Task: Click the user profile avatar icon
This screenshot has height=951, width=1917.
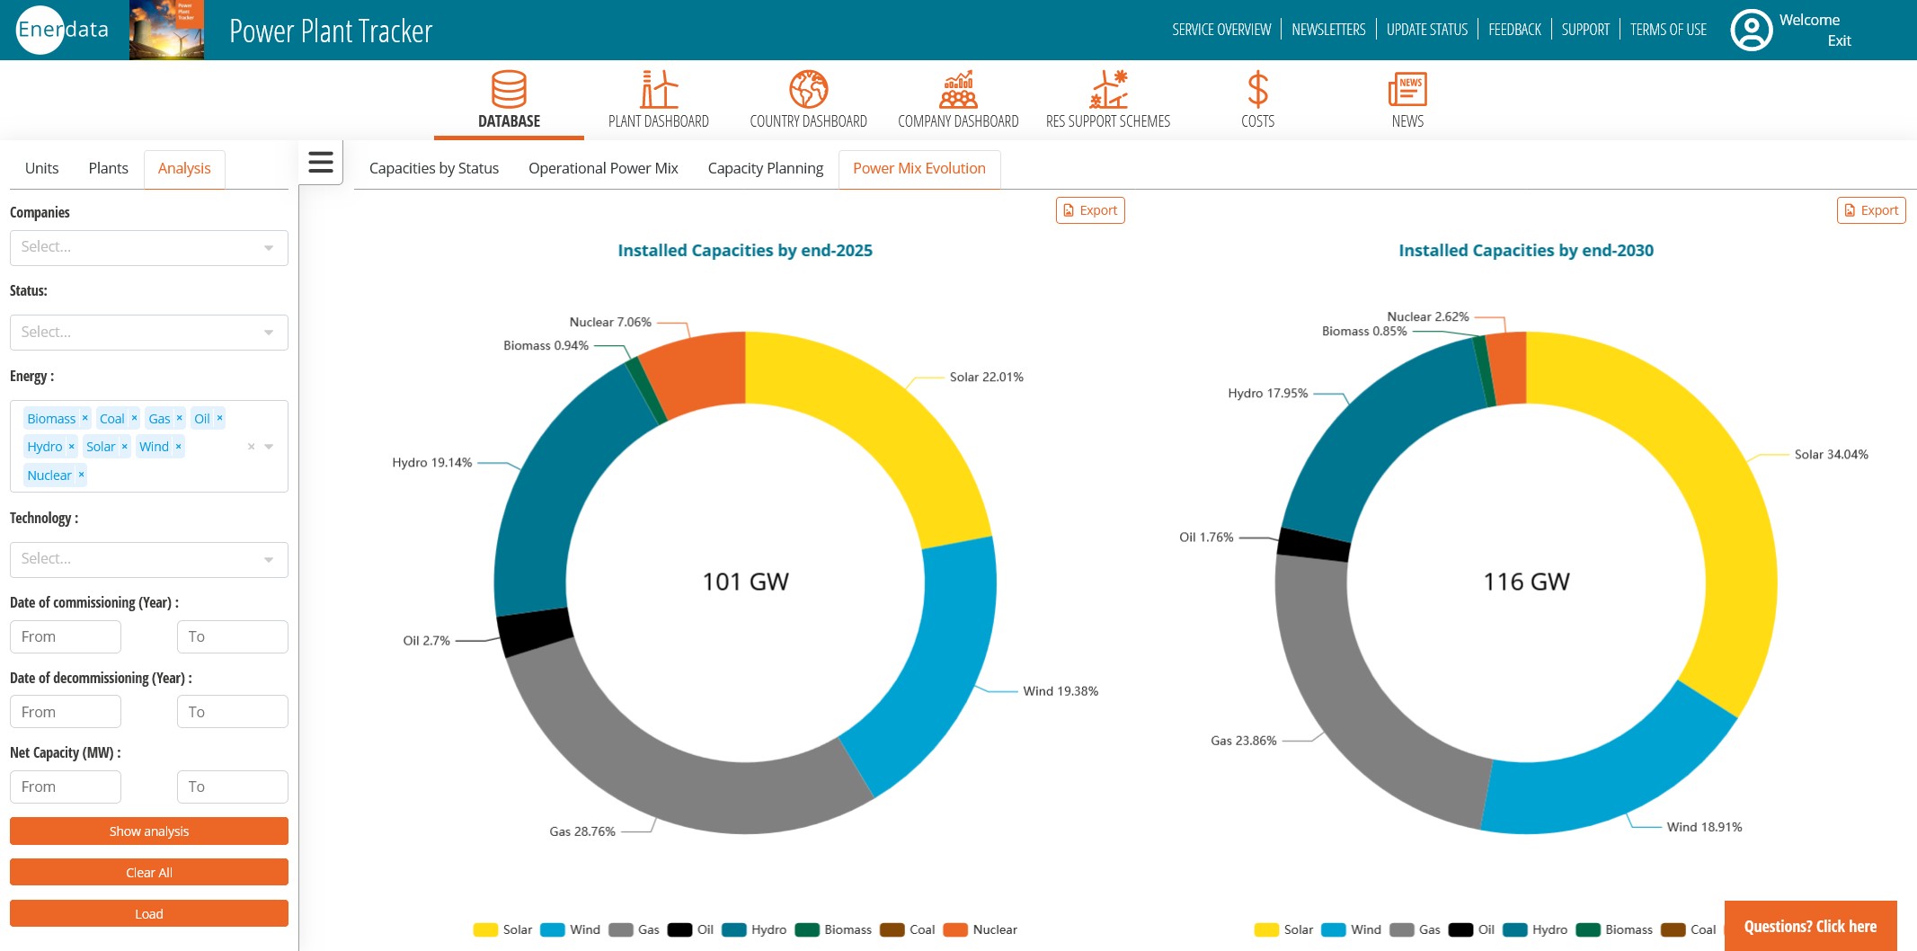Action: [1751, 31]
